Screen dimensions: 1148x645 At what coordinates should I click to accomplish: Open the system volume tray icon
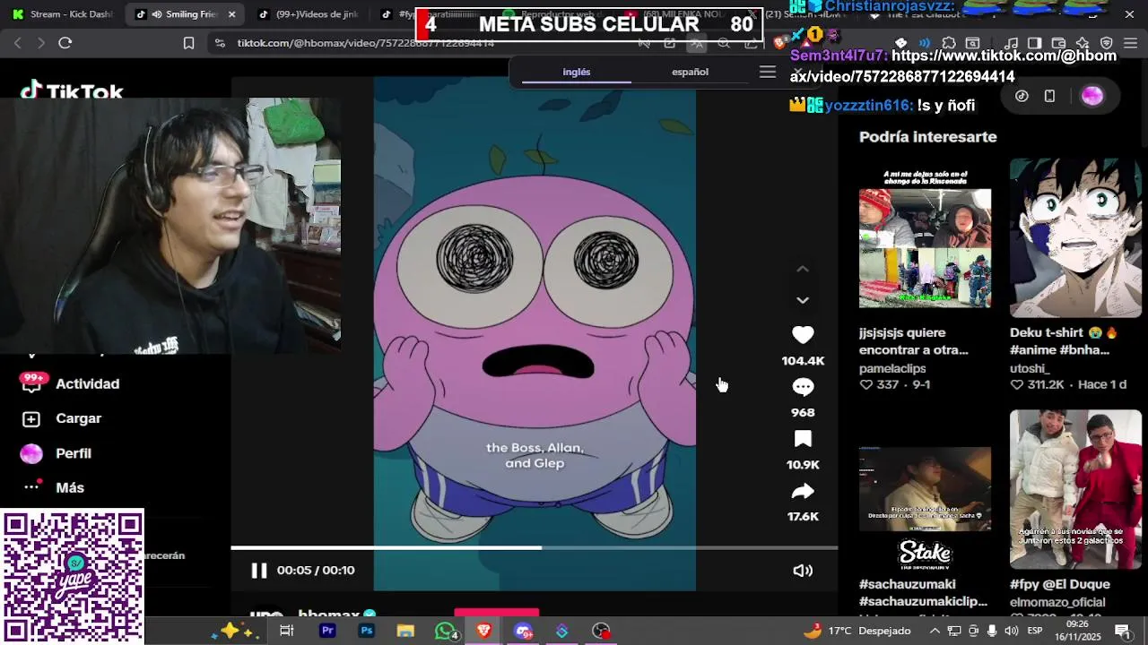point(1012,631)
